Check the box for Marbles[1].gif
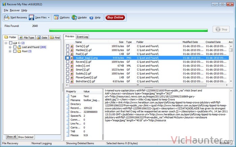 67,50
